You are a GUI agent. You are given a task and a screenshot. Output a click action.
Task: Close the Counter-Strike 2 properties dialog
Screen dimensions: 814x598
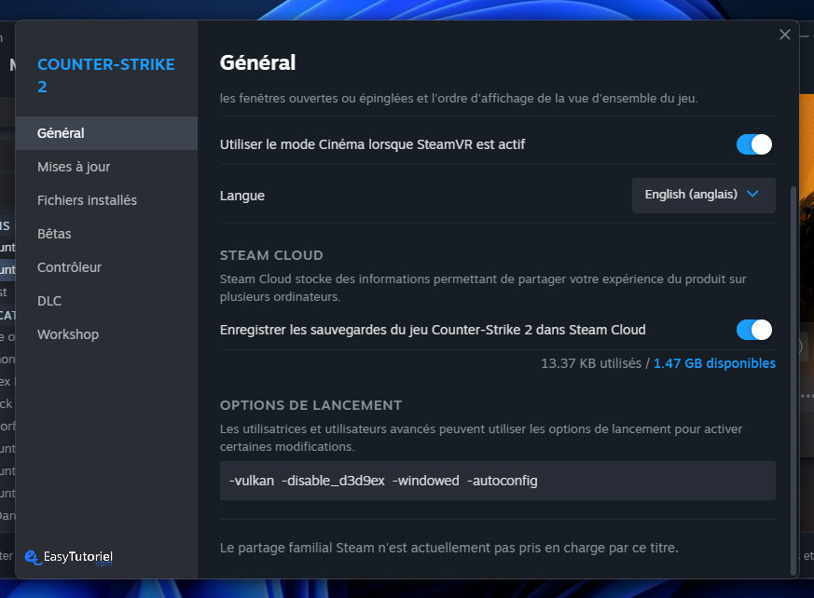coord(784,34)
